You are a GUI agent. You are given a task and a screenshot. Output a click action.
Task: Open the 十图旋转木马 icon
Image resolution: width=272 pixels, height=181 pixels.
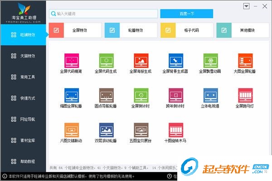coord(176,130)
